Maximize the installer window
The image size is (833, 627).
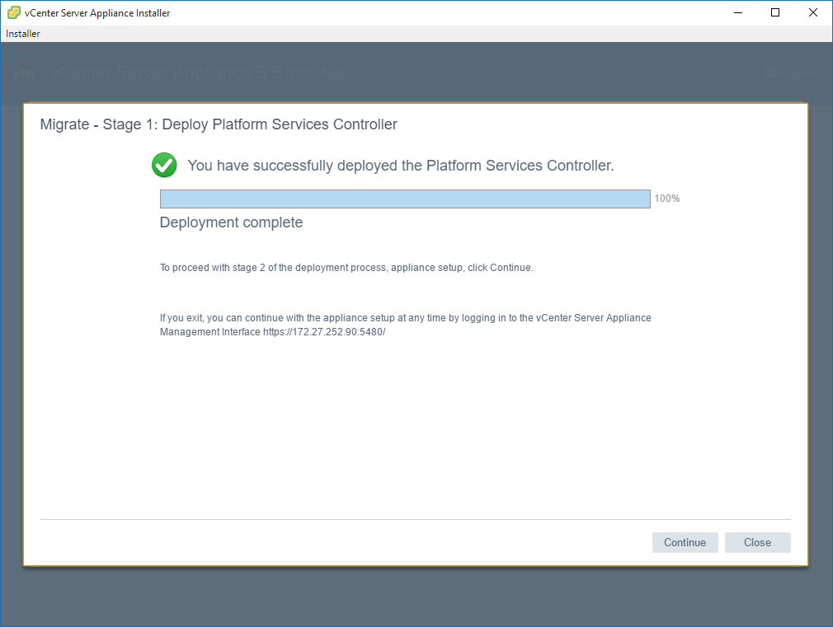click(775, 12)
